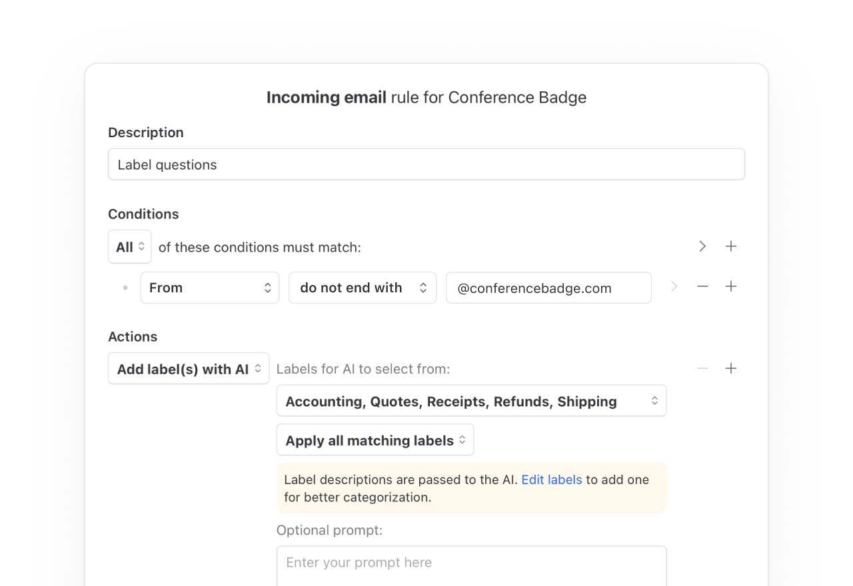Click the nesting chevron beside the All conditions row
Image resolution: width=853 pixels, height=586 pixels.
tap(702, 246)
